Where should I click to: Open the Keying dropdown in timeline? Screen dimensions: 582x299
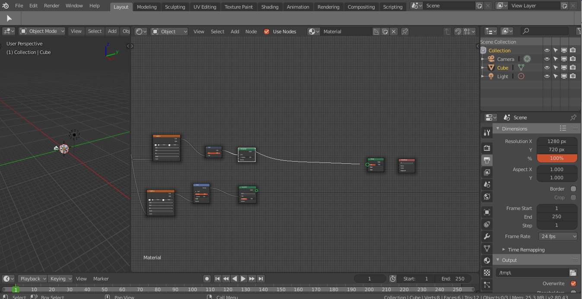[60, 279]
